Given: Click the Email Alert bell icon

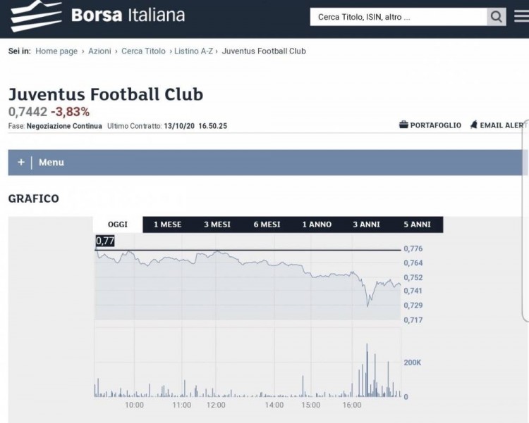Looking at the screenshot, I should pyautogui.click(x=474, y=125).
